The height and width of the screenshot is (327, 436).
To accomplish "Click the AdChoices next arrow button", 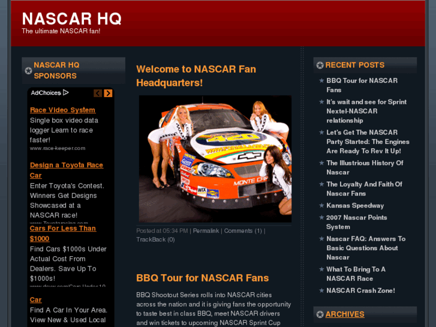I will [x=108, y=93].
